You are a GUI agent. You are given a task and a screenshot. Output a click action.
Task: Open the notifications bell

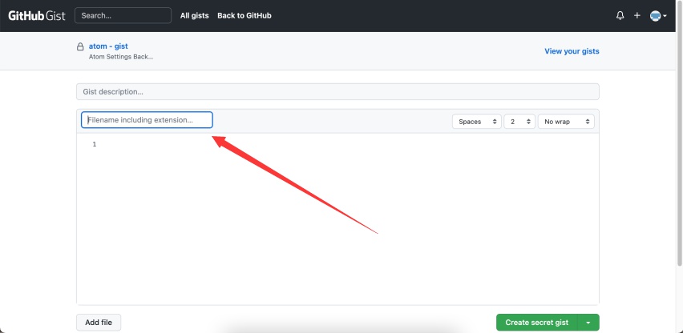coord(620,15)
